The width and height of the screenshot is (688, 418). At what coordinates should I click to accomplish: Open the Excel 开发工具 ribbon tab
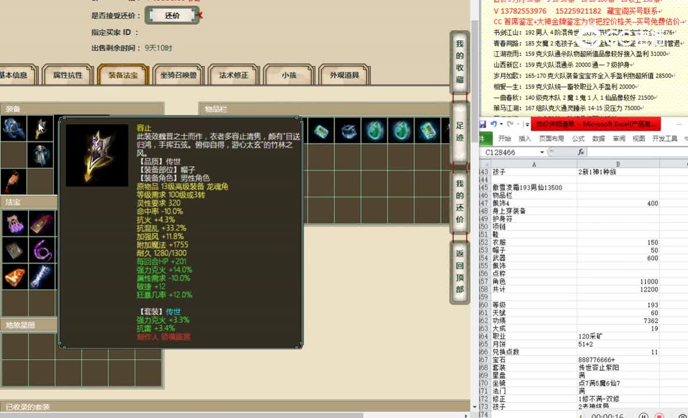pos(665,138)
